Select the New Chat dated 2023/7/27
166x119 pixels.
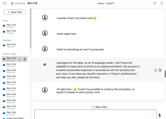tap(11, 101)
